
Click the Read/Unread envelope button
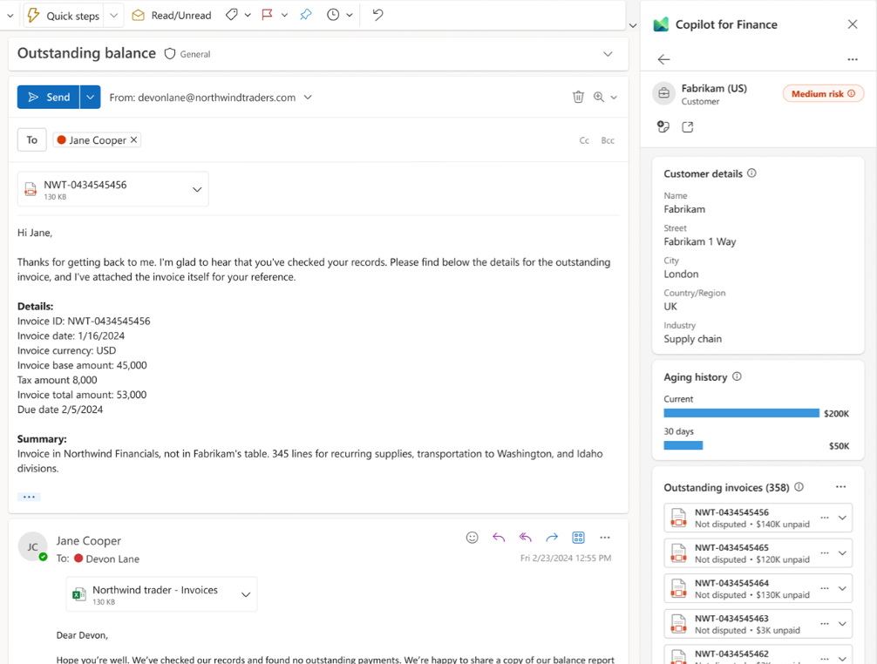tap(172, 15)
